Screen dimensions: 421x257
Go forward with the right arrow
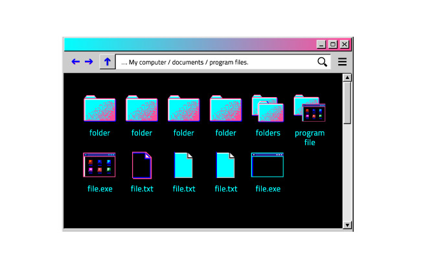click(89, 61)
